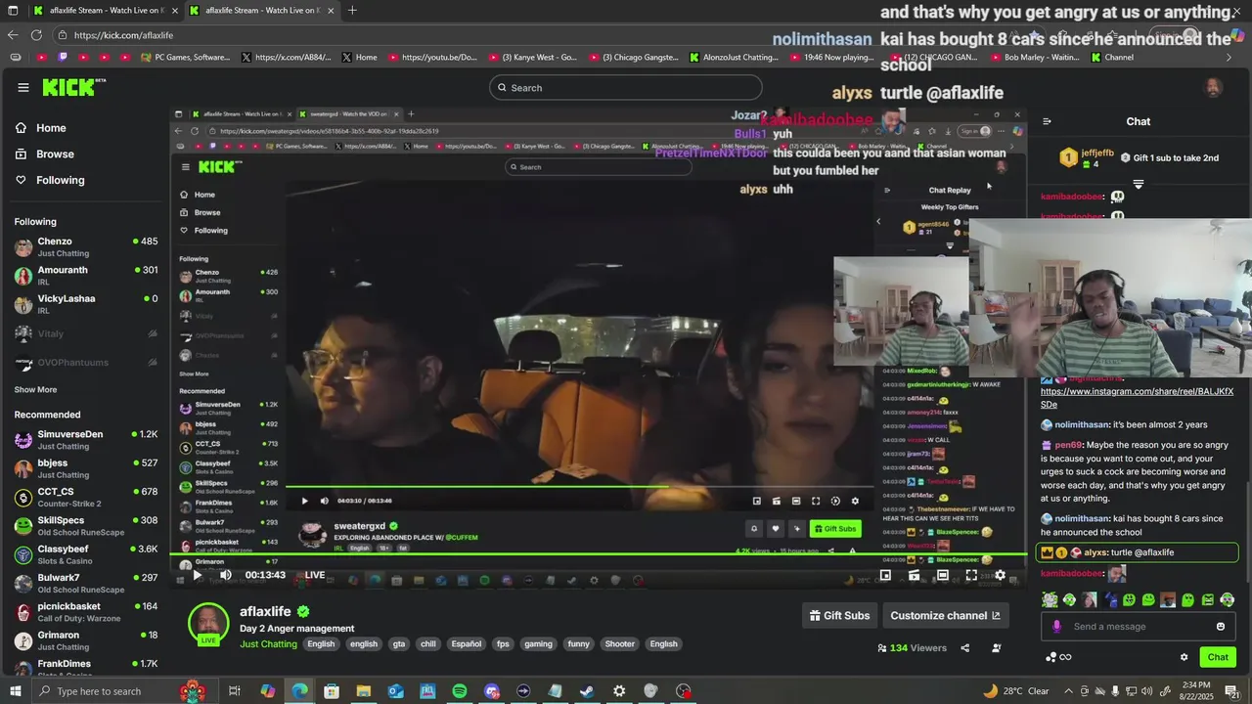Click the Gift Subs button
The image size is (1252, 704).
pyautogui.click(x=839, y=615)
